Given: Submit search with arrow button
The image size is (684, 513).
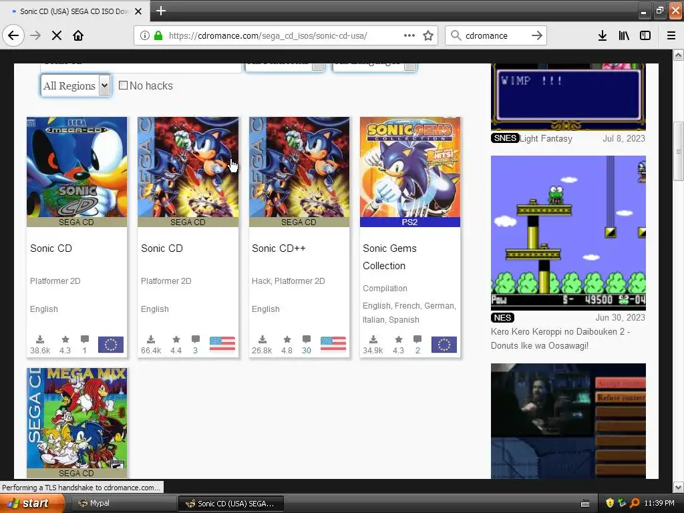Looking at the screenshot, I should (x=536, y=35).
